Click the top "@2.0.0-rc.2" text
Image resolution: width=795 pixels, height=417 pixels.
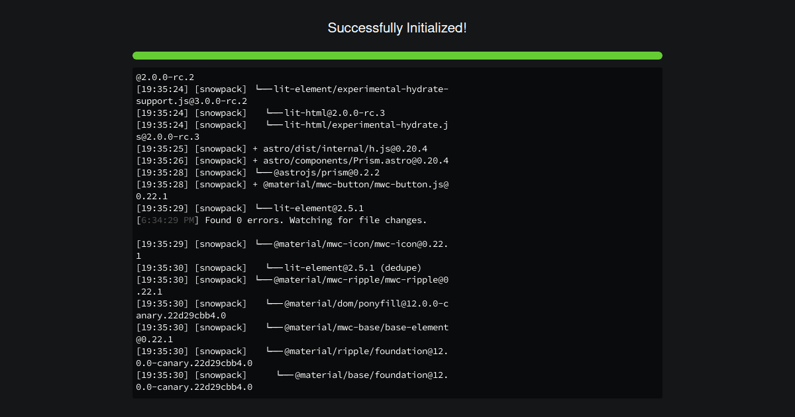(165, 77)
